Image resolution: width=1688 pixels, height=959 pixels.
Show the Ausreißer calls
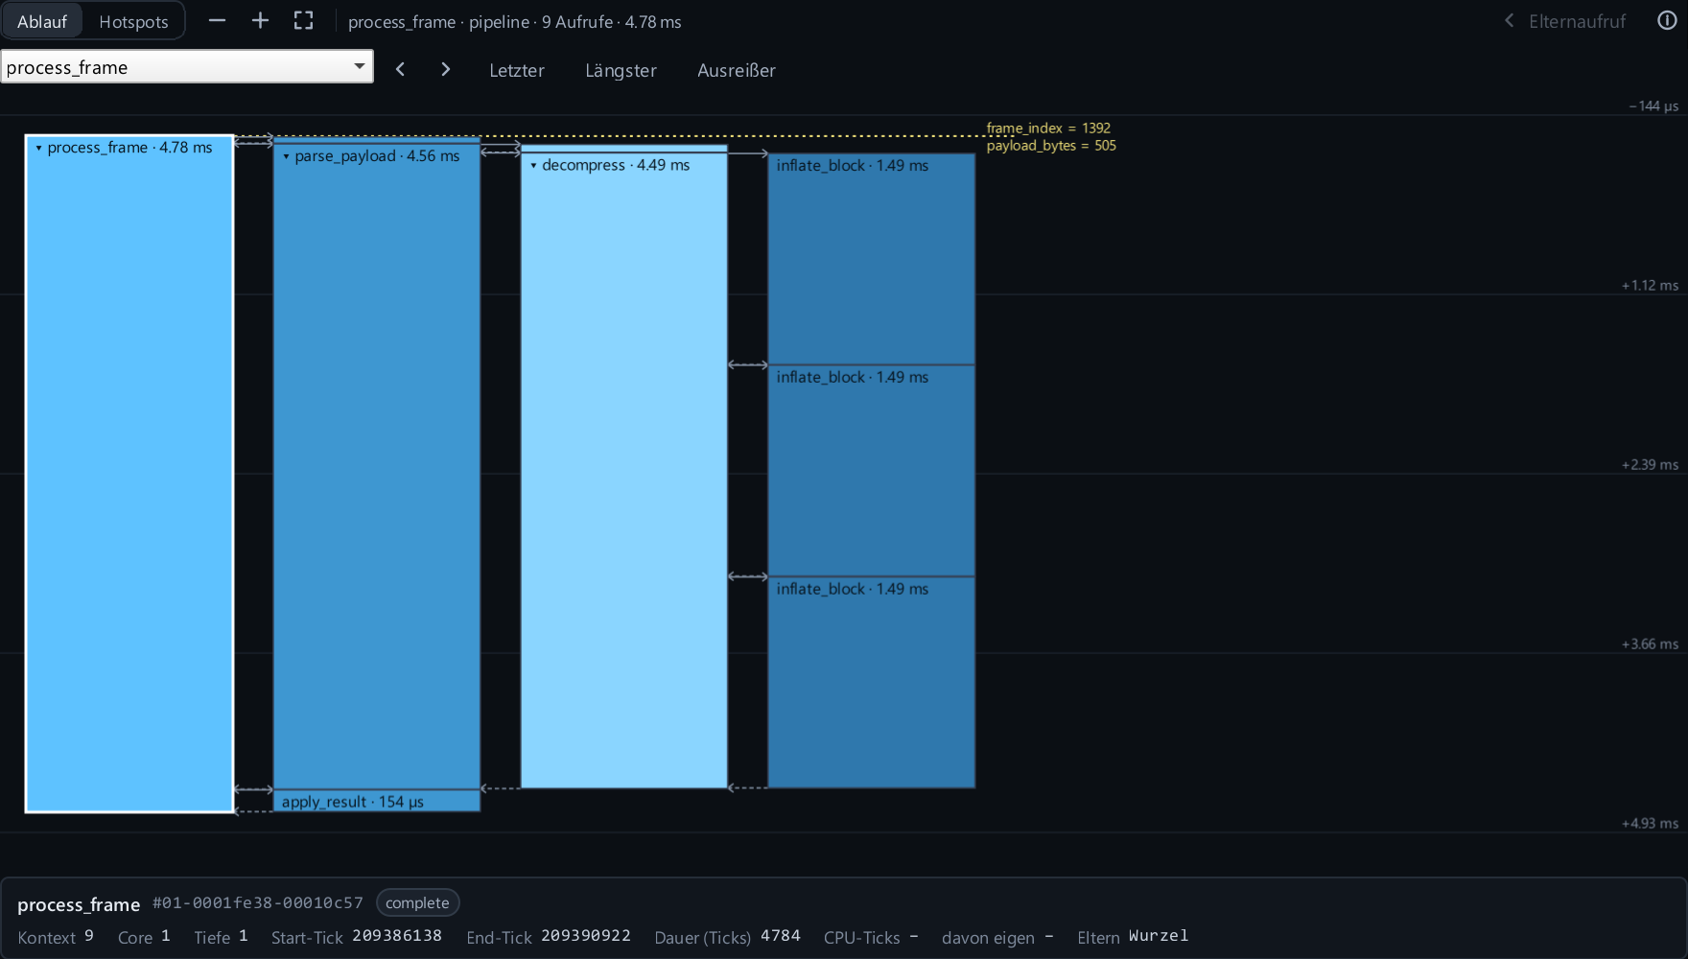click(737, 70)
